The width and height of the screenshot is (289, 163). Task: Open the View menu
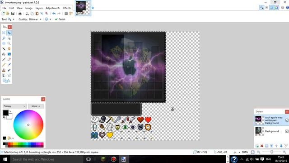coord(19,8)
